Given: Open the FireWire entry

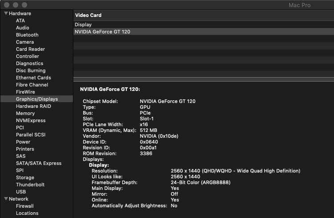Looking at the screenshot, I should (25, 92).
